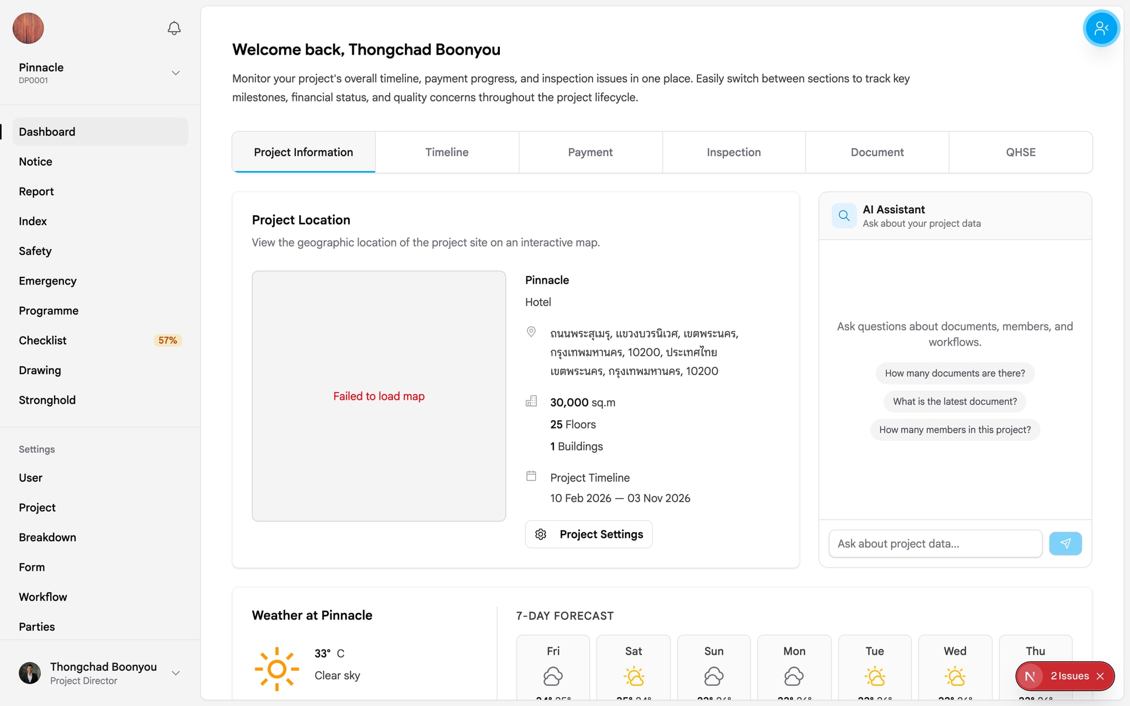1130x706 pixels.
Task: Go to Safety in the sidebar
Action: coord(35,251)
